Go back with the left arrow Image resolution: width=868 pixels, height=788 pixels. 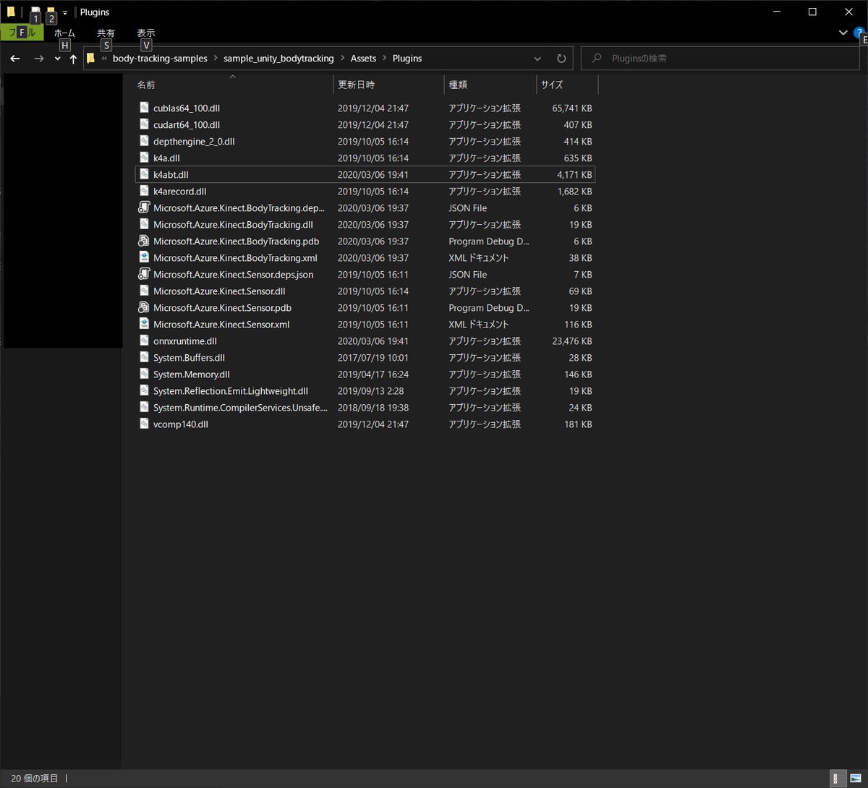[15, 59]
